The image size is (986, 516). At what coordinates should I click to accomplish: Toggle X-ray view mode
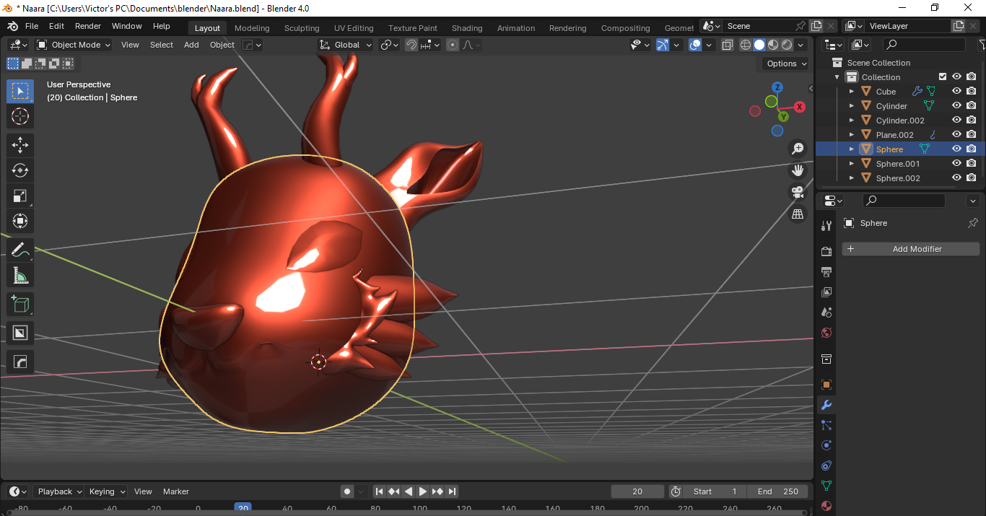[x=727, y=45]
